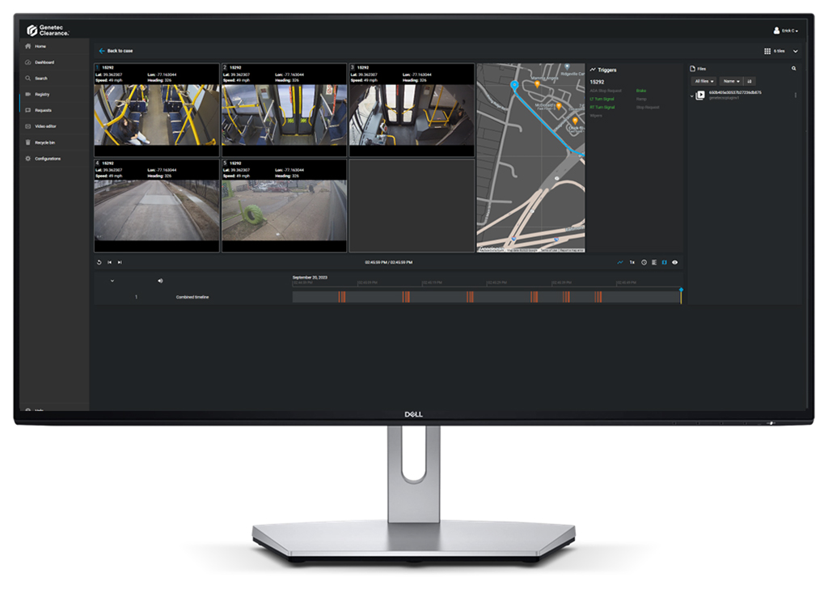Skip to previous frame in player
This screenshot has height=590, width=828.
[x=109, y=262]
